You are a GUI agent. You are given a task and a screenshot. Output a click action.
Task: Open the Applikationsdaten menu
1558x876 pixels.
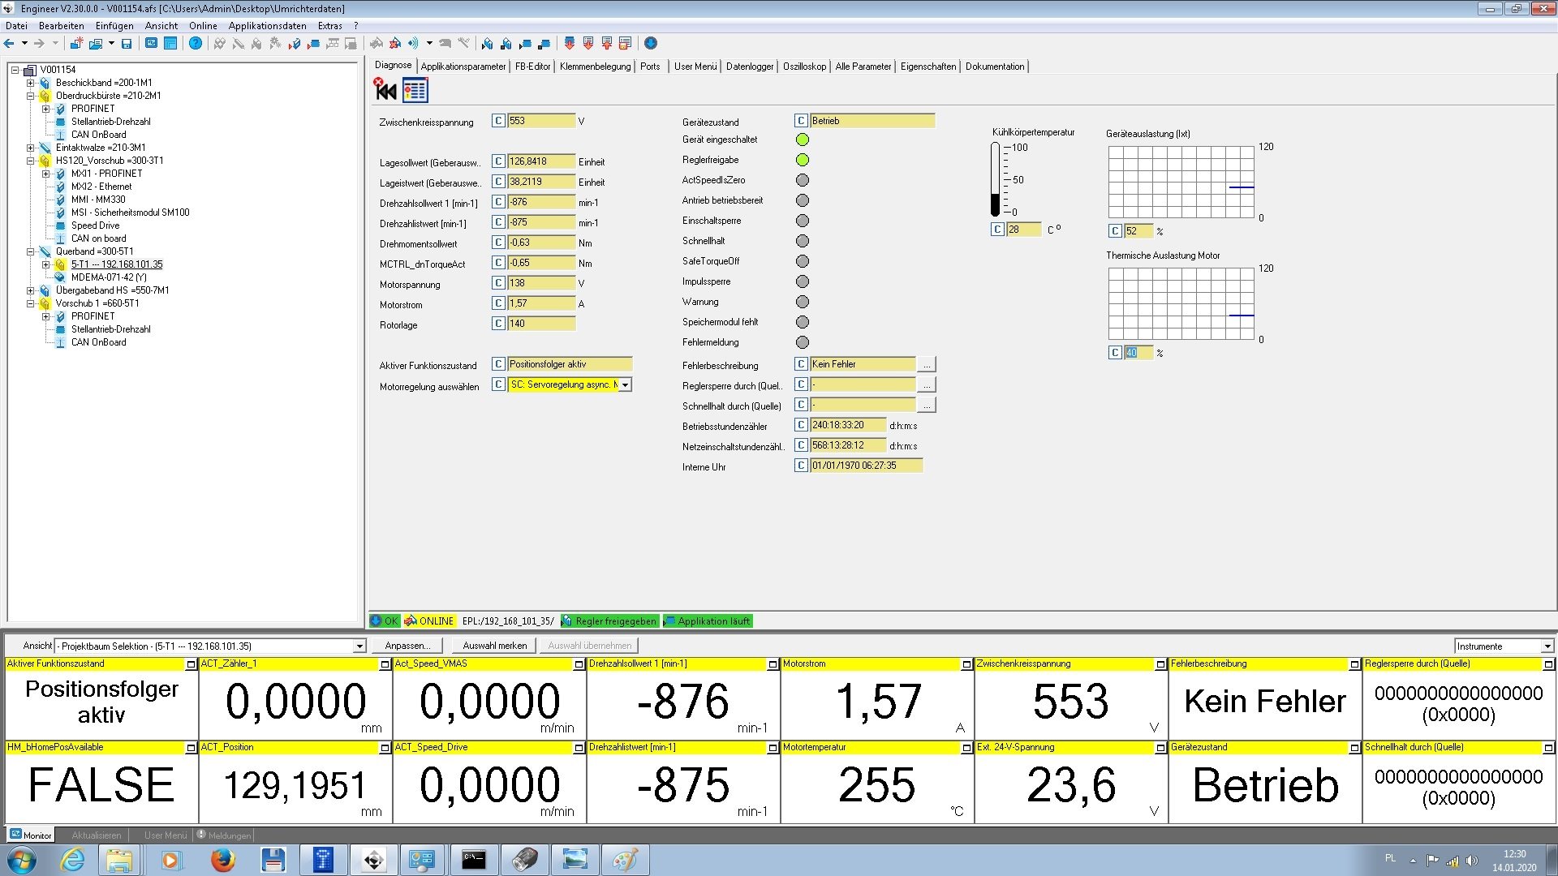267,26
